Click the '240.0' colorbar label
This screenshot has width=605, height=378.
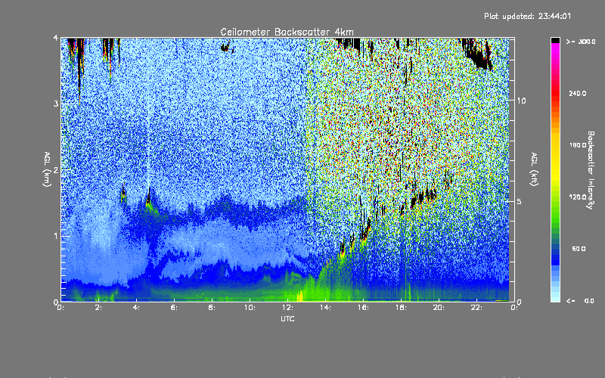pos(578,94)
